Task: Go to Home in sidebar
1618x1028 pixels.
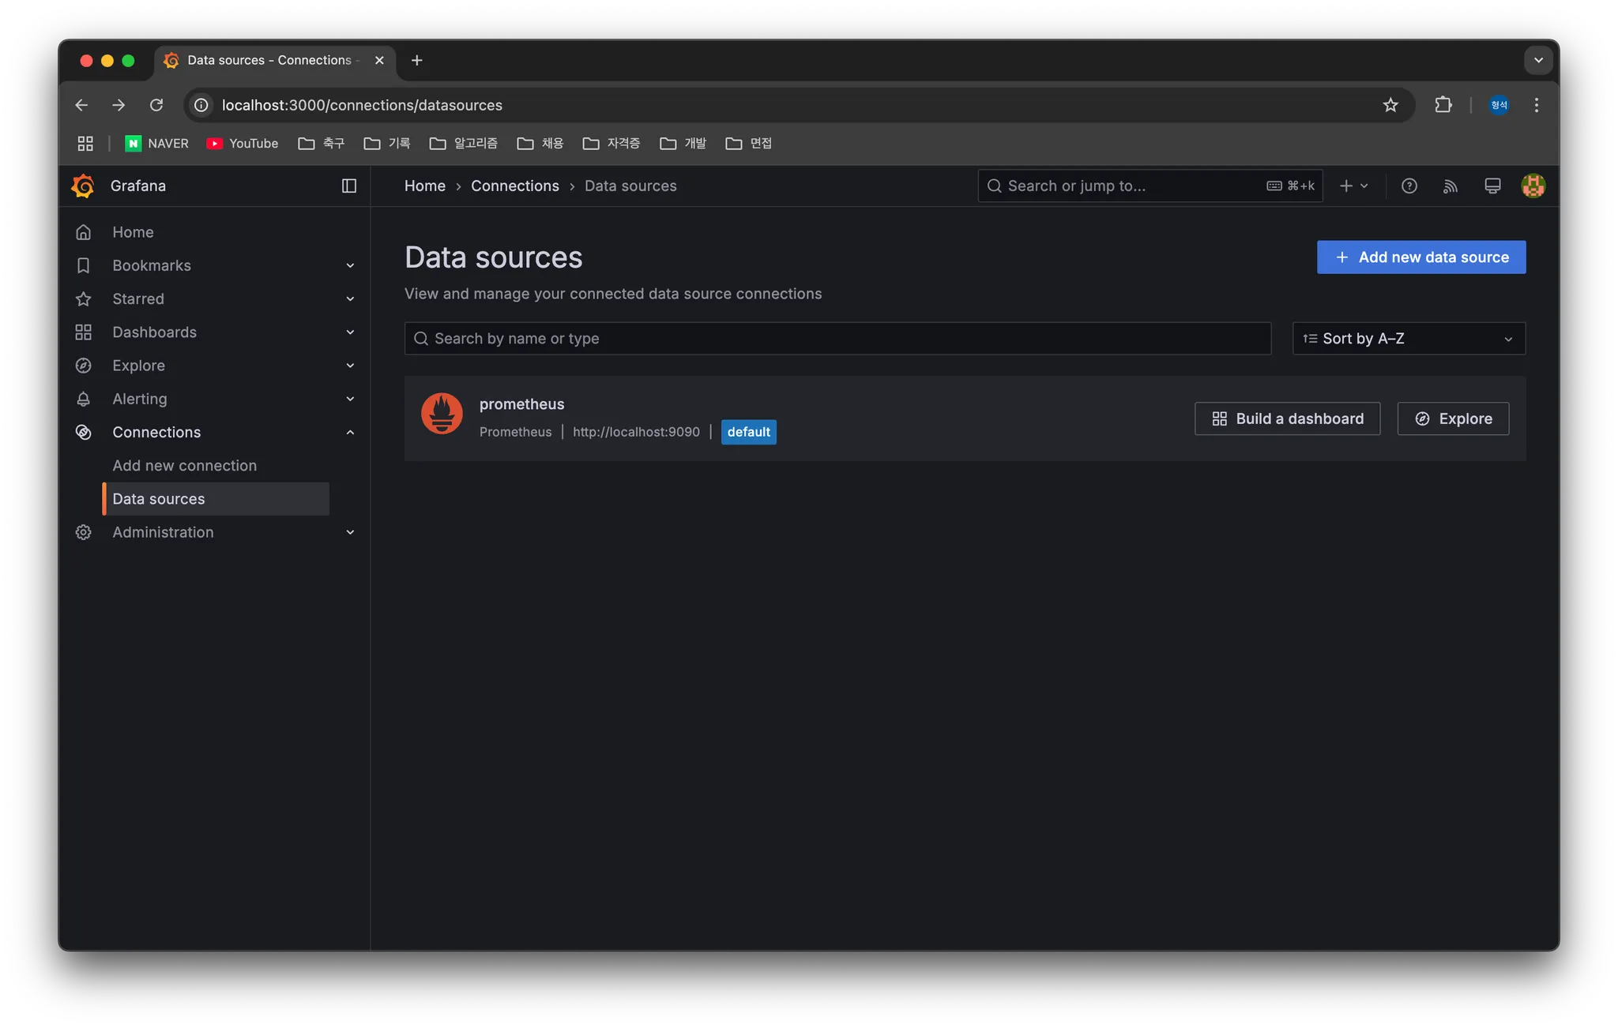Action: click(133, 232)
